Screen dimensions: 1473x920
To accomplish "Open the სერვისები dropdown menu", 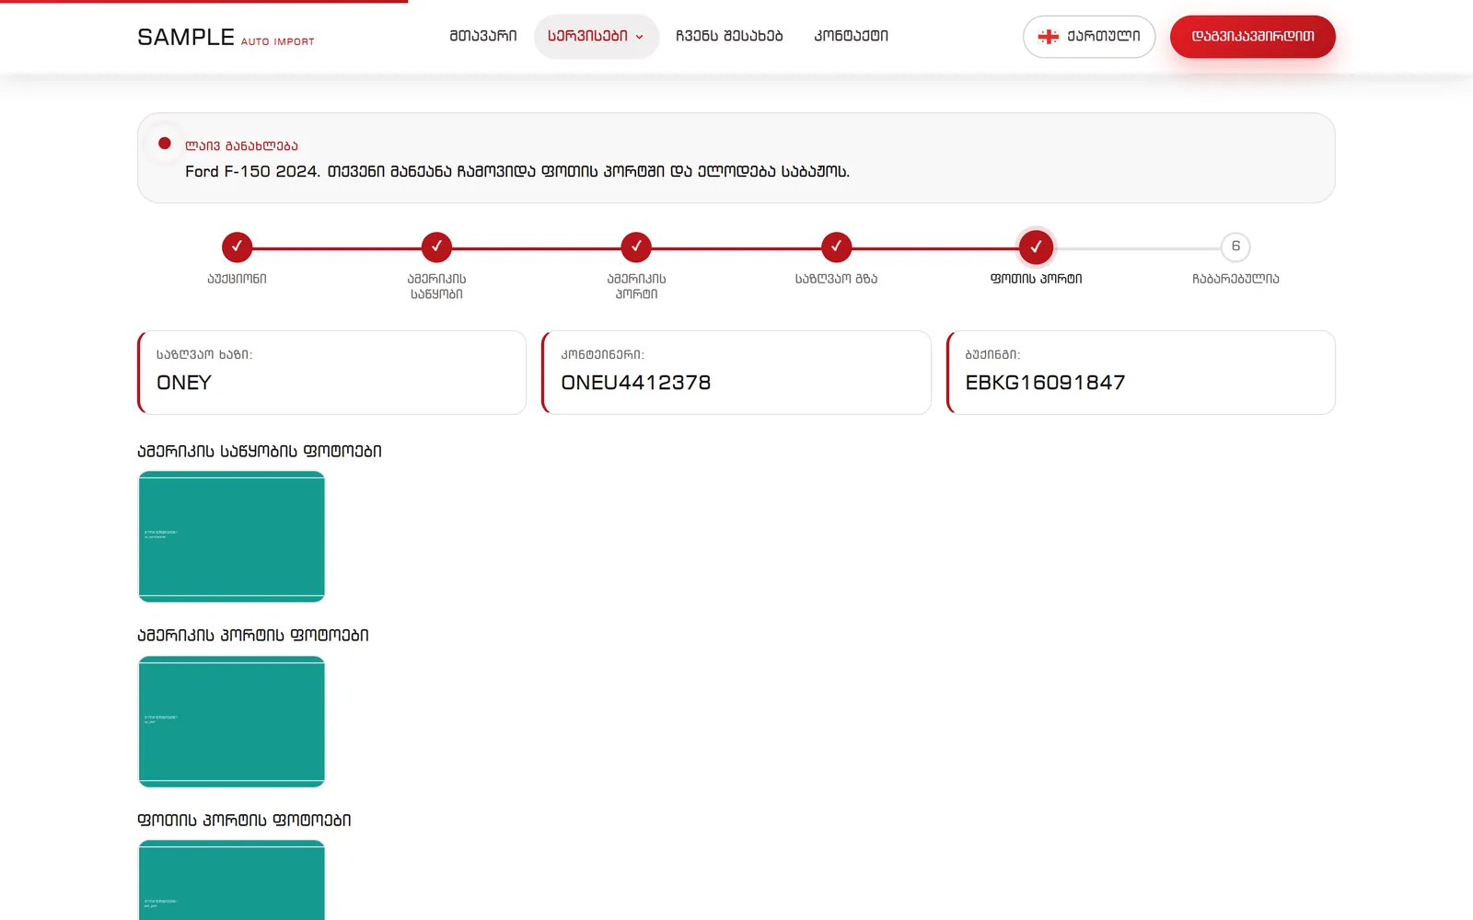I will click(x=597, y=37).
